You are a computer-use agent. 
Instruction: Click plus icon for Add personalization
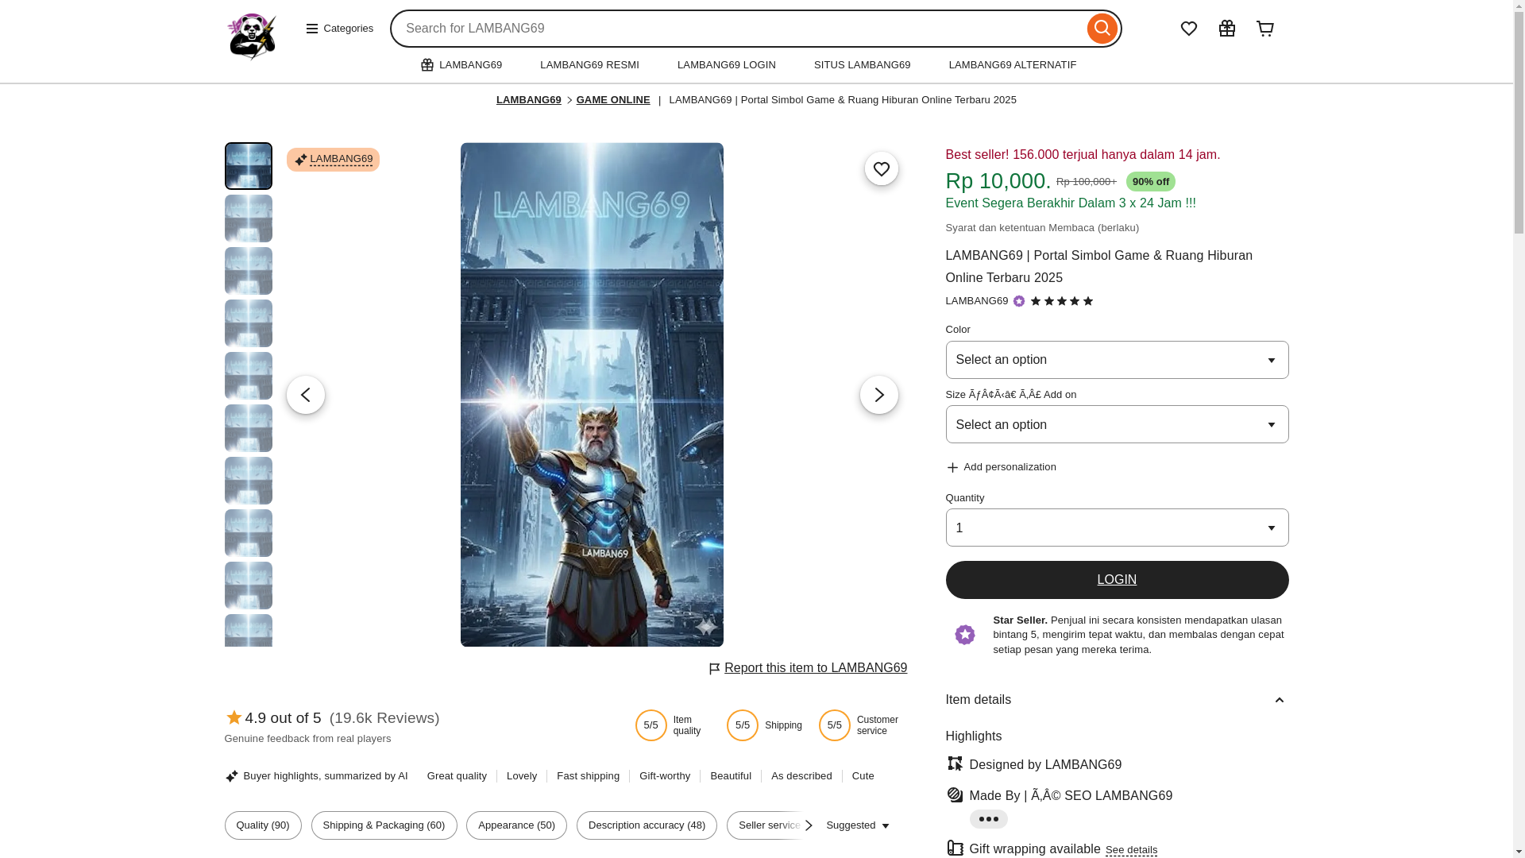pos(952,467)
